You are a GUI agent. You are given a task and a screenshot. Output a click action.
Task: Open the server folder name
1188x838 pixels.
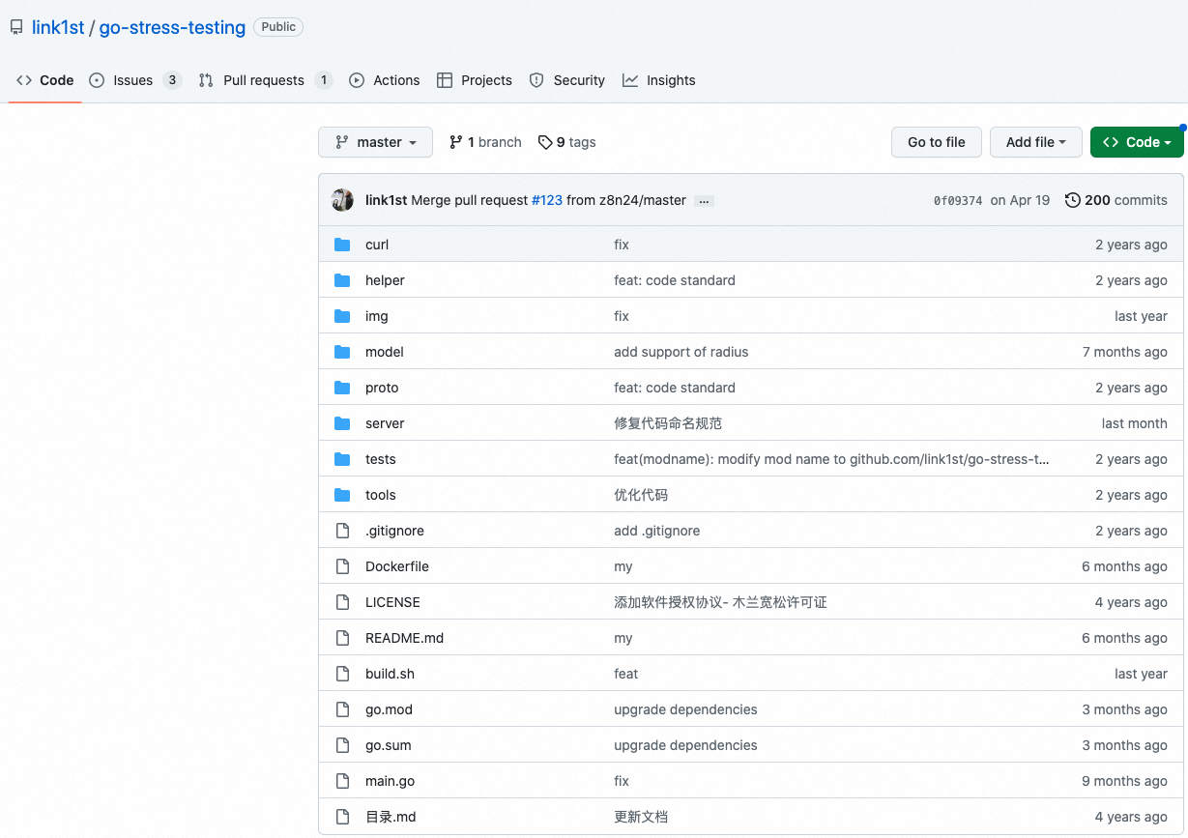coord(385,423)
